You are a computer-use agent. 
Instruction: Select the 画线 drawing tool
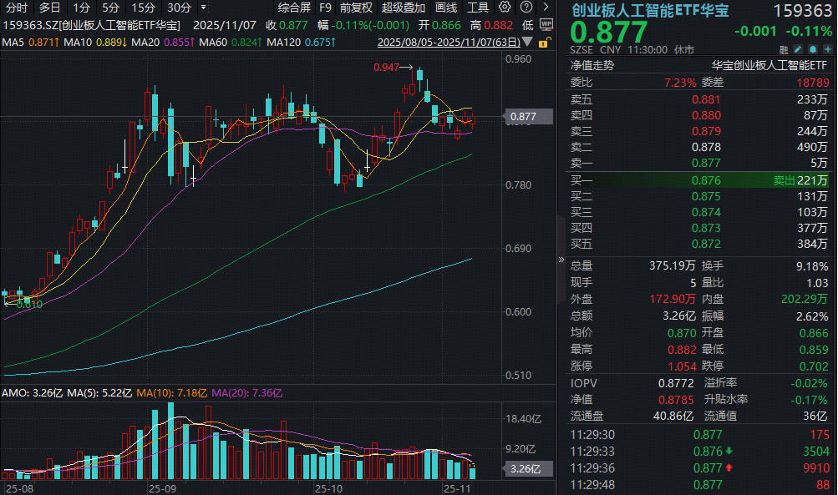coord(444,8)
